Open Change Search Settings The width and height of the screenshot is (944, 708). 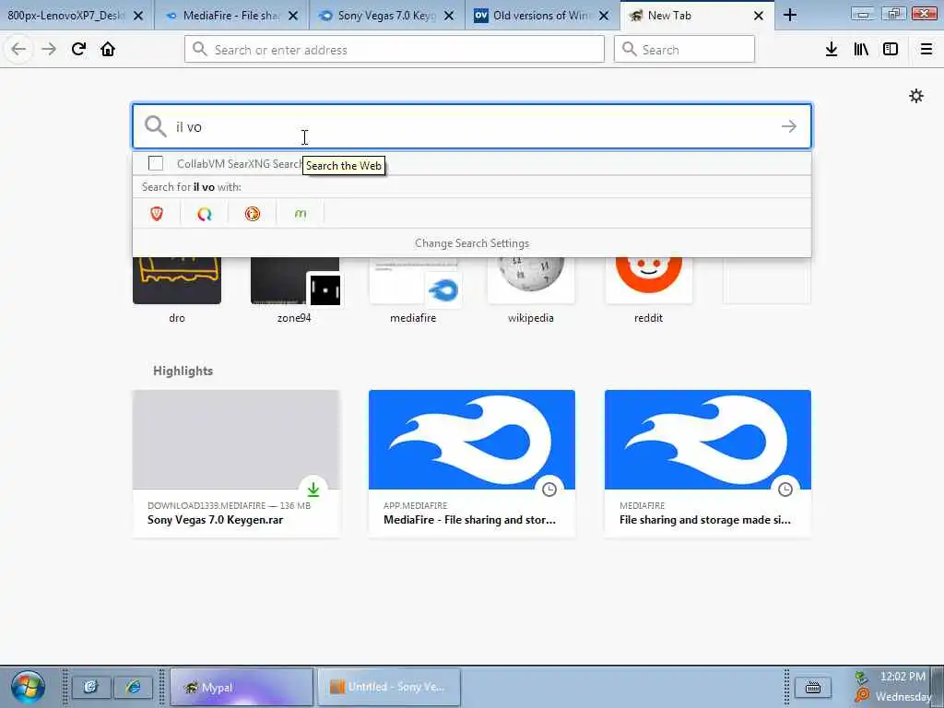pos(471,243)
